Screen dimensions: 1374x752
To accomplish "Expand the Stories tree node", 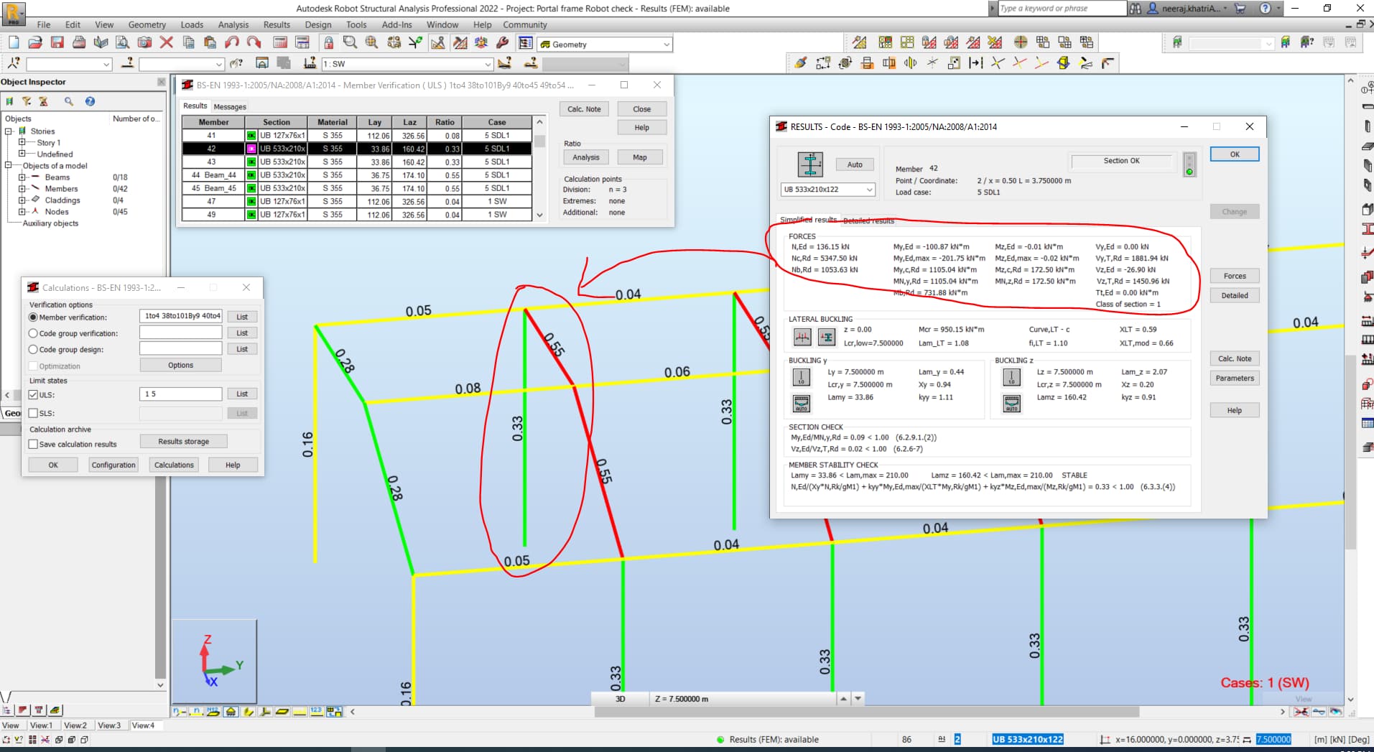I will tap(9, 131).
